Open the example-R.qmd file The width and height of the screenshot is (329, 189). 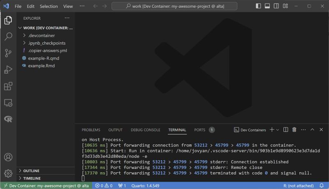(x=46, y=58)
